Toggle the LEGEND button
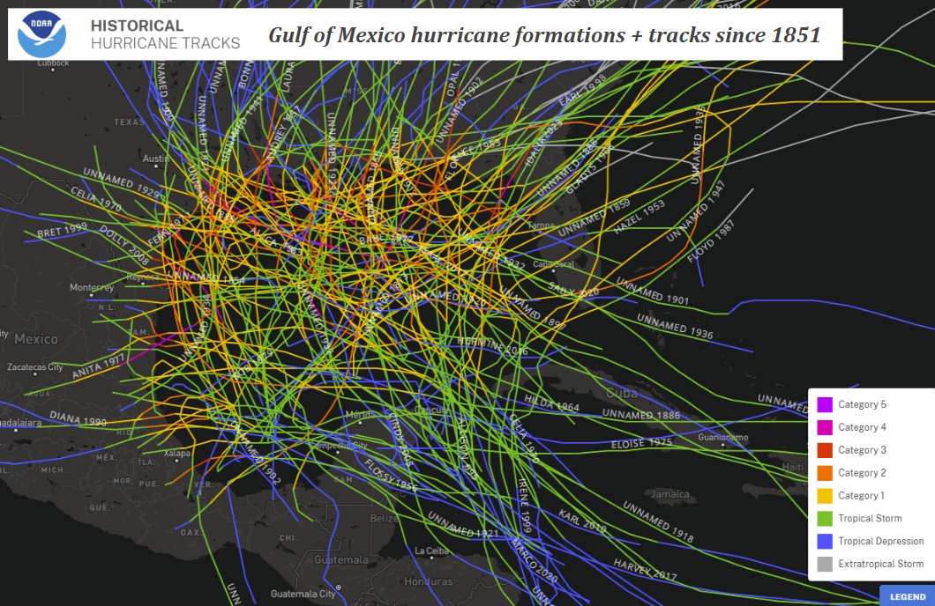Screen dimensions: 935x606 [907, 596]
